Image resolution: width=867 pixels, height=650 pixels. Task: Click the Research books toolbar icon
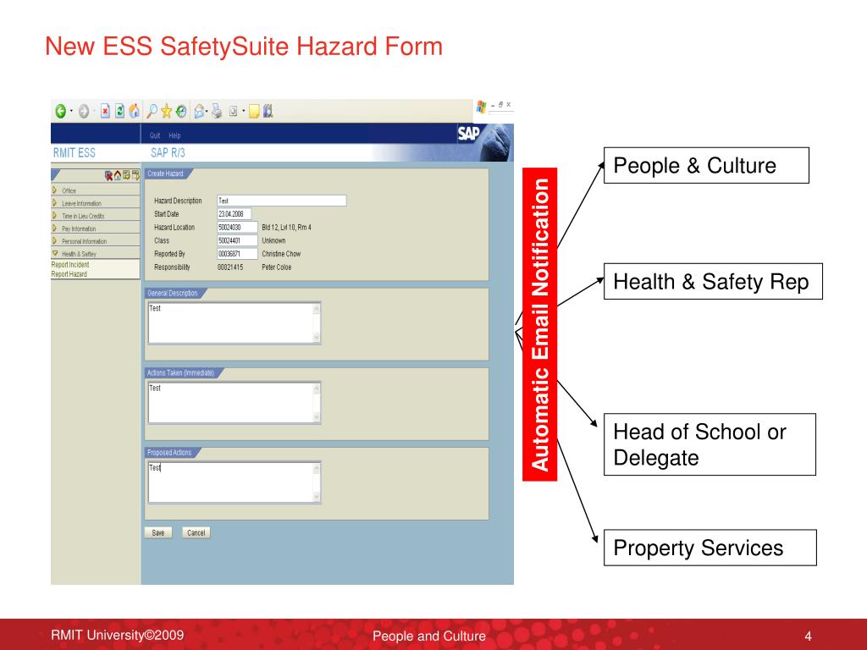point(268,111)
